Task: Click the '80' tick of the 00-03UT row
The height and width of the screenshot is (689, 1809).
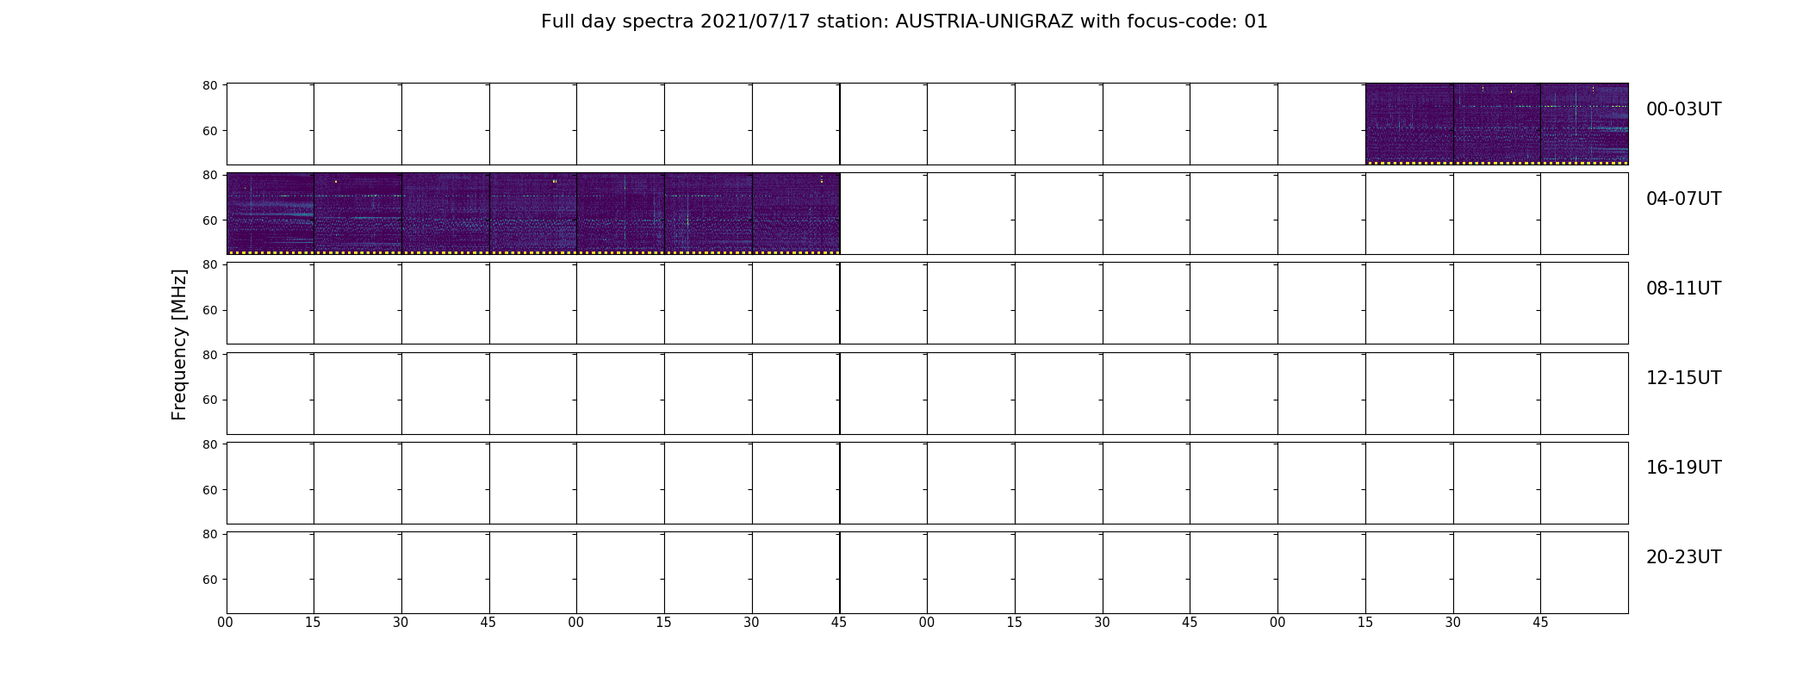Action: click(209, 85)
